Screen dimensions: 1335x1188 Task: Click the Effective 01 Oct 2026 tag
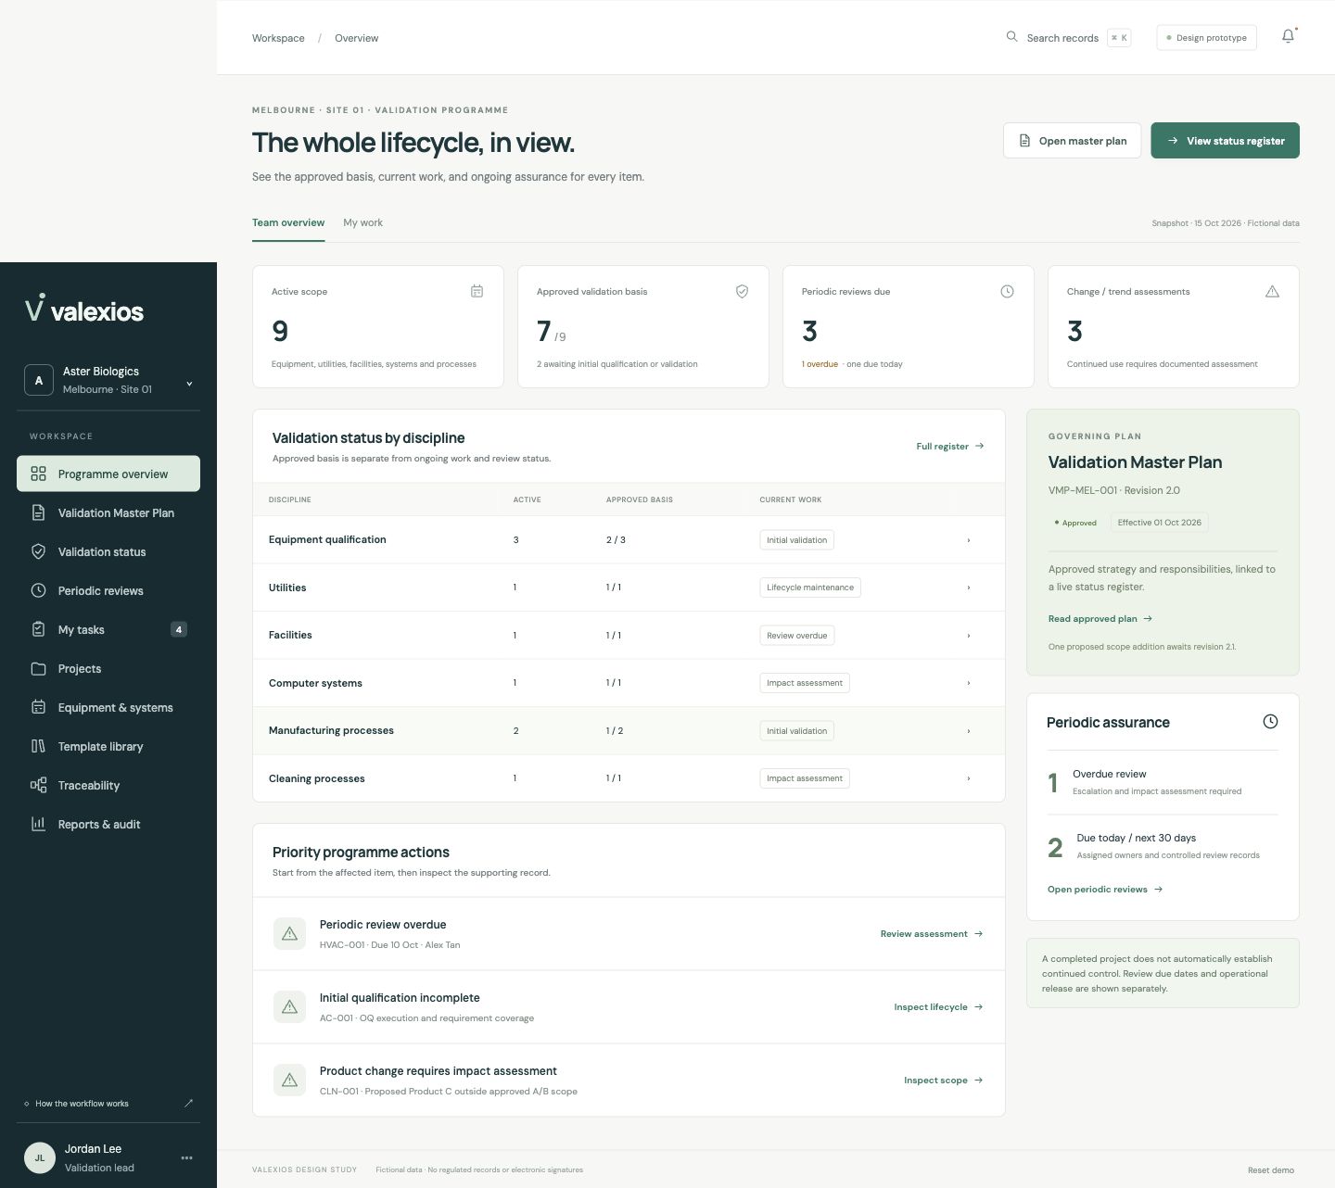tap(1159, 523)
